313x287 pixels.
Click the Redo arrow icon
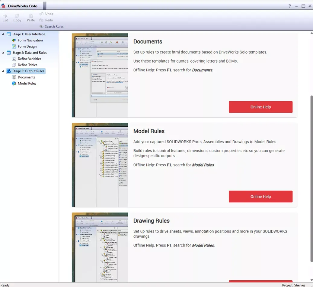[x=41, y=20]
